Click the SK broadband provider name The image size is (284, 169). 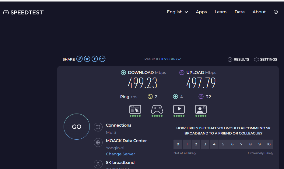[120, 163]
